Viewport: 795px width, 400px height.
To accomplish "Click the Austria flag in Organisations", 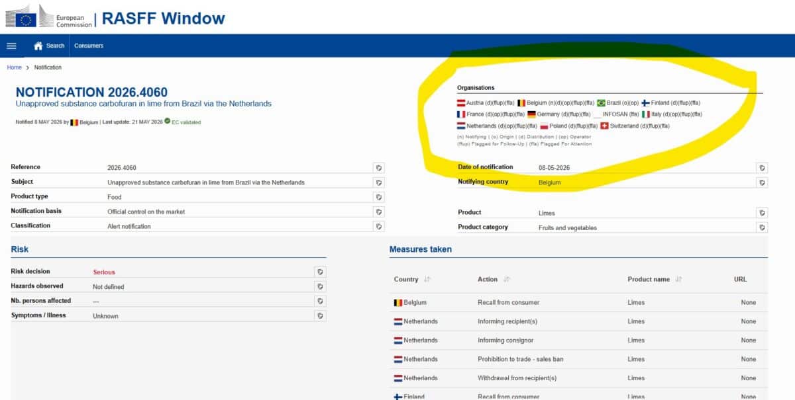I will click(x=461, y=103).
